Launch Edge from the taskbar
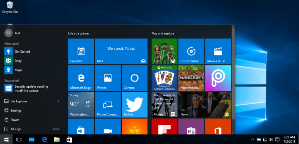Image resolution: width=299 pixels, height=144 pixels. point(44,140)
